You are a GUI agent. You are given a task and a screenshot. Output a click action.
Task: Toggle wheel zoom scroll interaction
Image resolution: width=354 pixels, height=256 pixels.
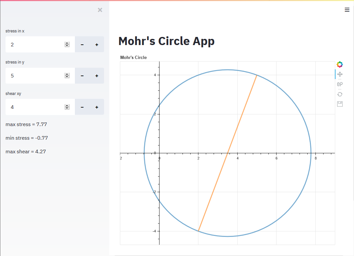point(340,84)
